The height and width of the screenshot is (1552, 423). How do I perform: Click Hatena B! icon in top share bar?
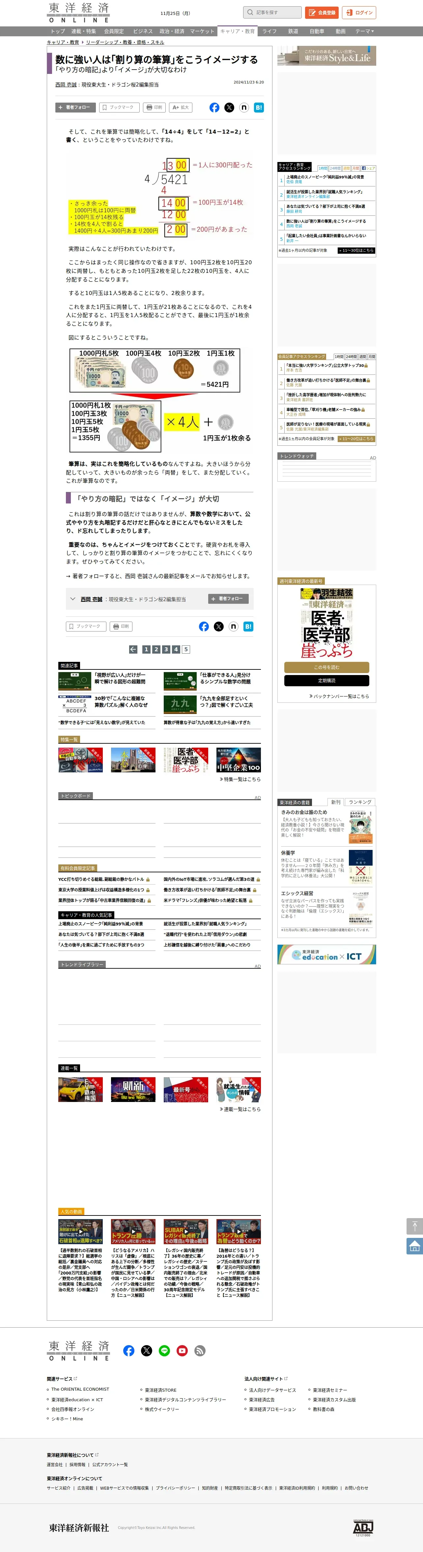pyautogui.click(x=259, y=107)
